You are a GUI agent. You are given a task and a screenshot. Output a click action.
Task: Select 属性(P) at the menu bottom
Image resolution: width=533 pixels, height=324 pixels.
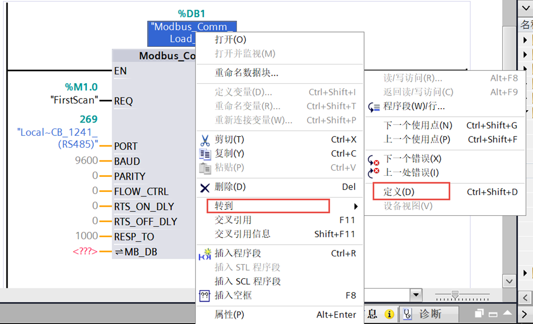click(x=229, y=315)
